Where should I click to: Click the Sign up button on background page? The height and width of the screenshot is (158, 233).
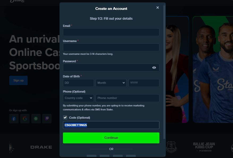pos(18,81)
